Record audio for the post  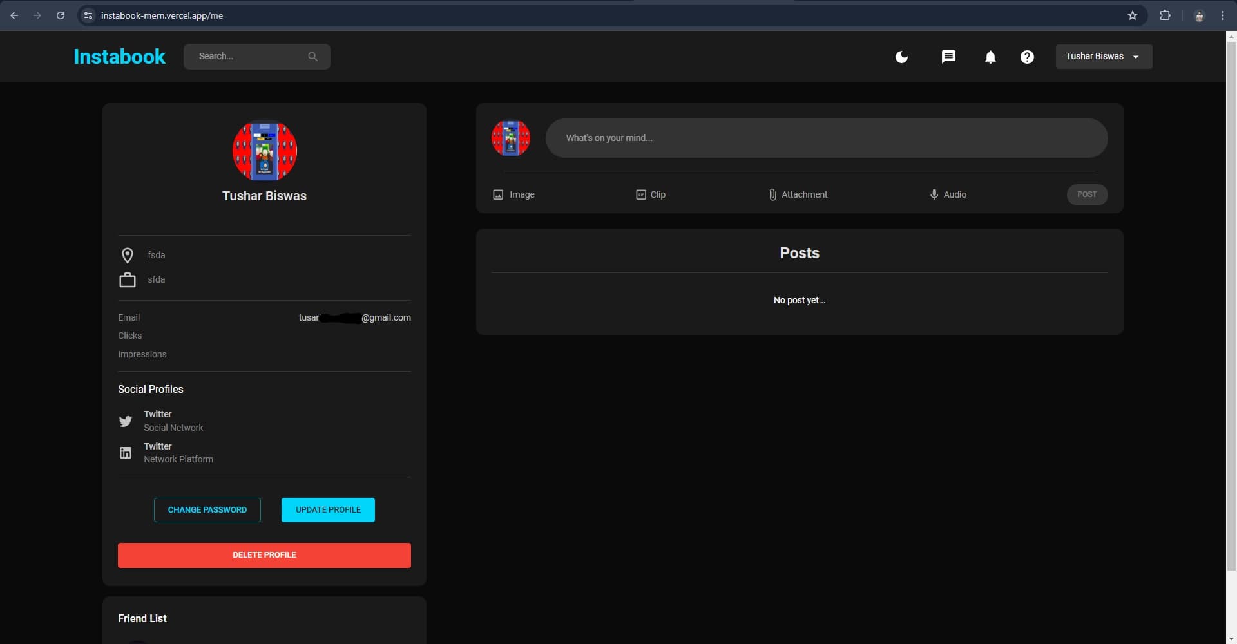[948, 194]
